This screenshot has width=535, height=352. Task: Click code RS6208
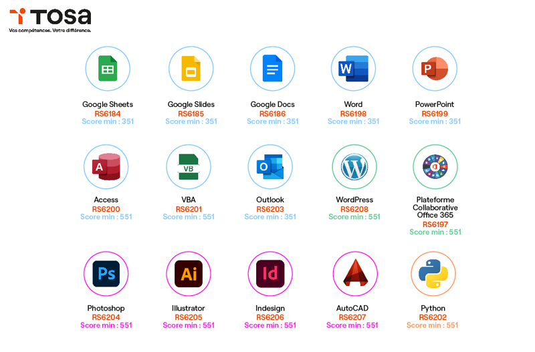point(354,209)
